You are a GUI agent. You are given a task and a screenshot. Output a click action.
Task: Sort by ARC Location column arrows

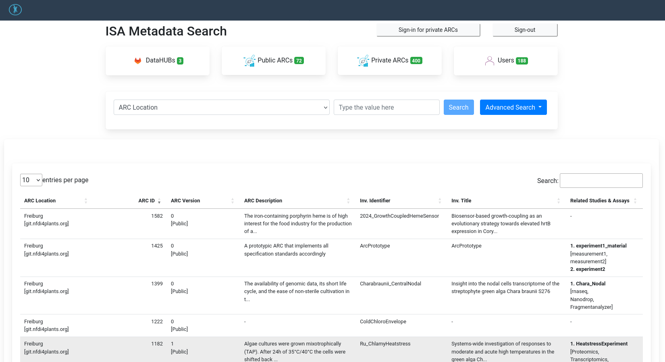pos(86,201)
